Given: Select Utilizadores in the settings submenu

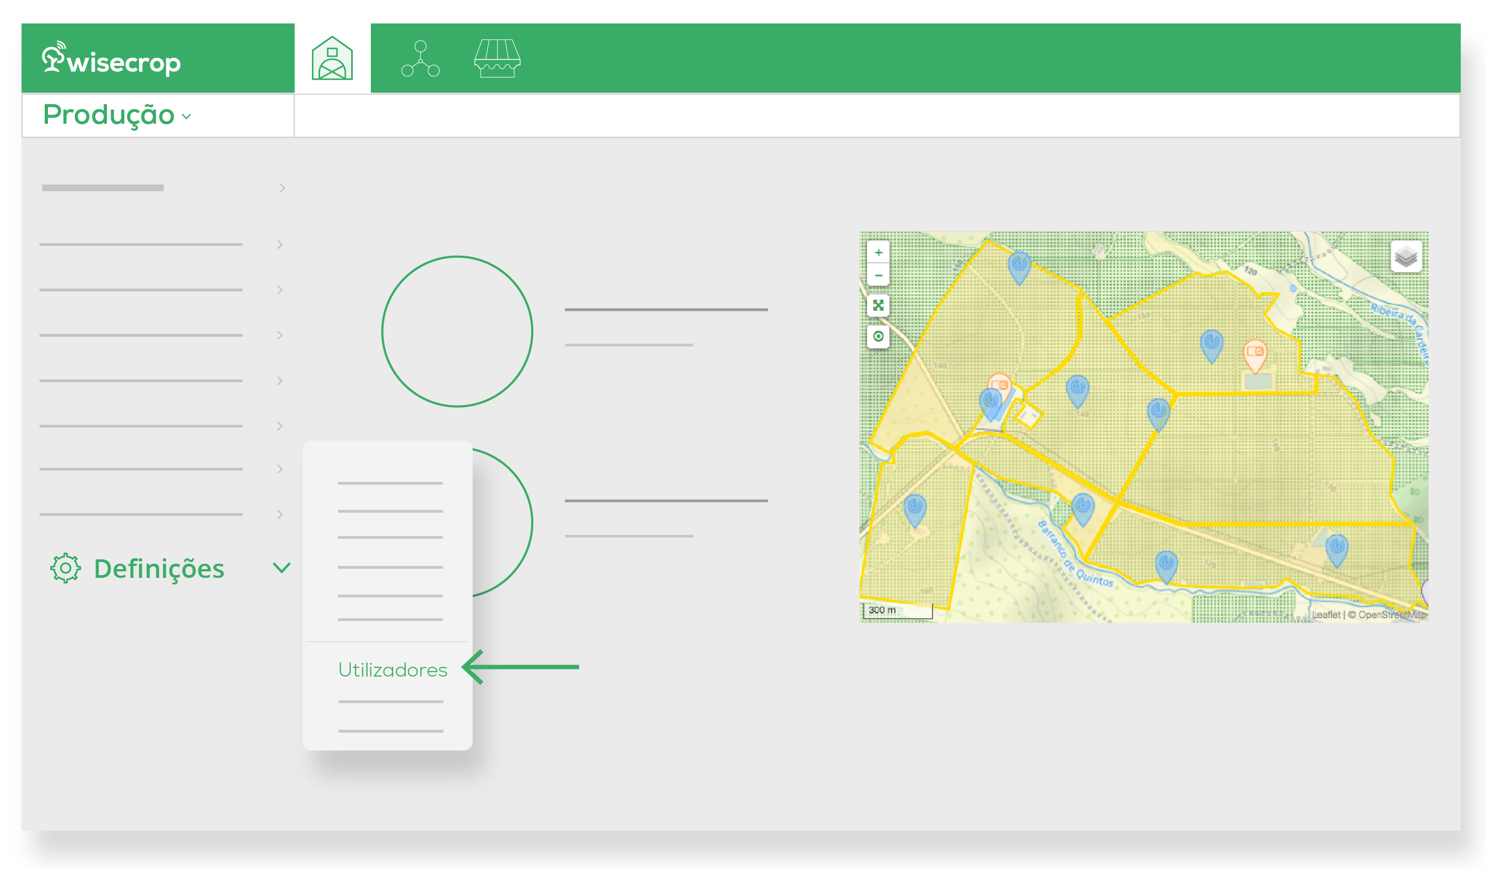Looking at the screenshot, I should click(x=392, y=669).
